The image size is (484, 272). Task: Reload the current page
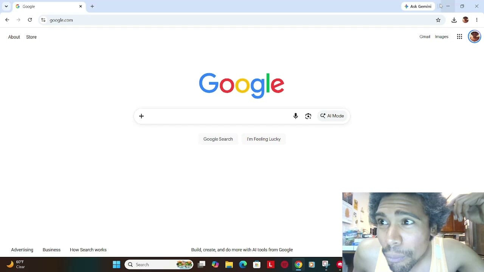coord(30,20)
